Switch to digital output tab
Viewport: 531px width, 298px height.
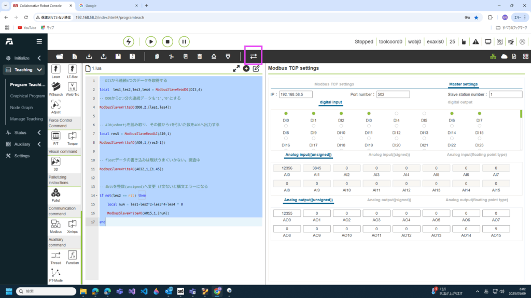(460, 102)
